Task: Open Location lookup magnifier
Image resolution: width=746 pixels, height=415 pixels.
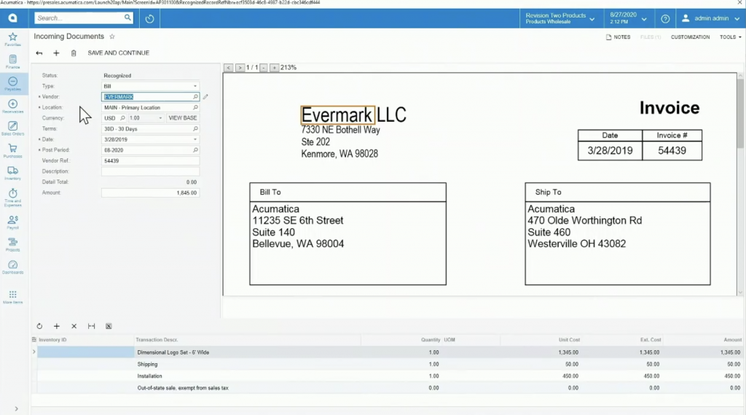Action: click(x=195, y=108)
